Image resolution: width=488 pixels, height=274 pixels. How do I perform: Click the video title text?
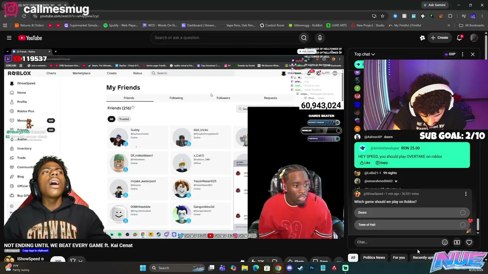(69, 245)
